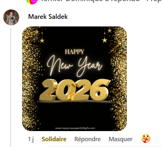Open the Happy New Year 2026 GIF
The height and width of the screenshot is (147, 162).
74,79
